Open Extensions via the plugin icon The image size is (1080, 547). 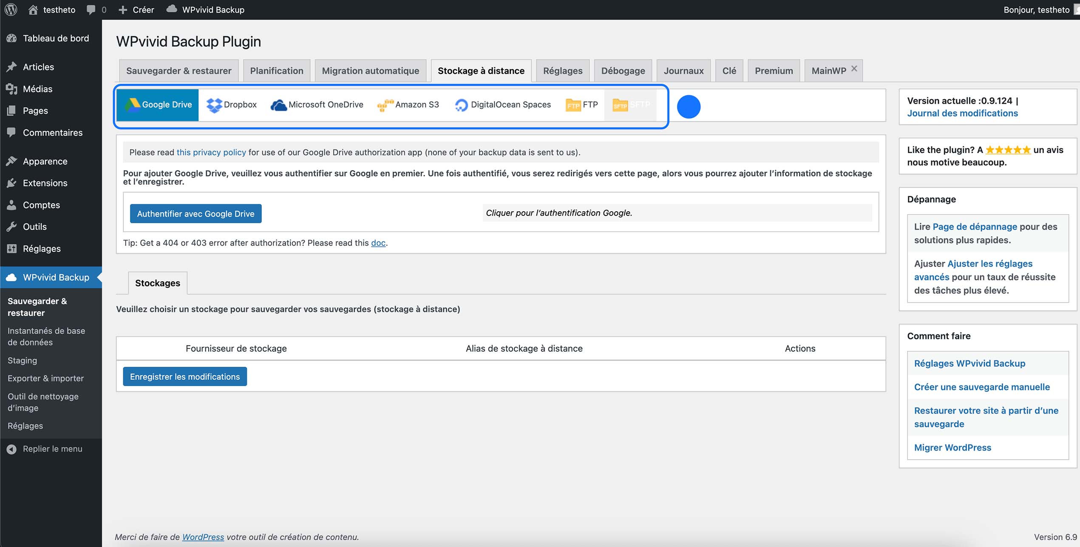click(12, 183)
